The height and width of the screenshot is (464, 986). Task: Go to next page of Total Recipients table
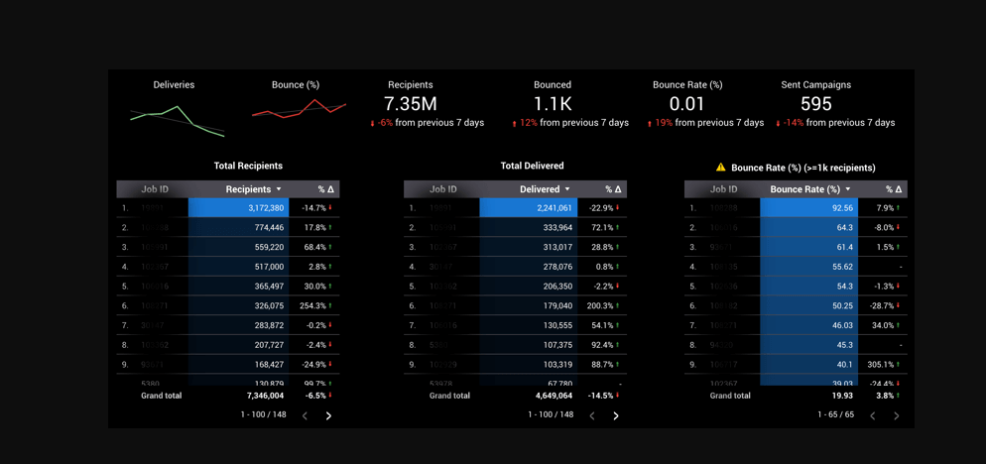pos(328,415)
